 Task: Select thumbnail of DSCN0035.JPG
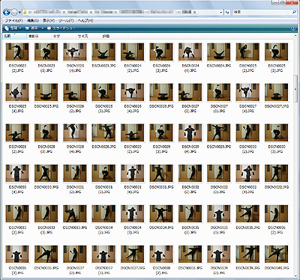pos(247,213)
